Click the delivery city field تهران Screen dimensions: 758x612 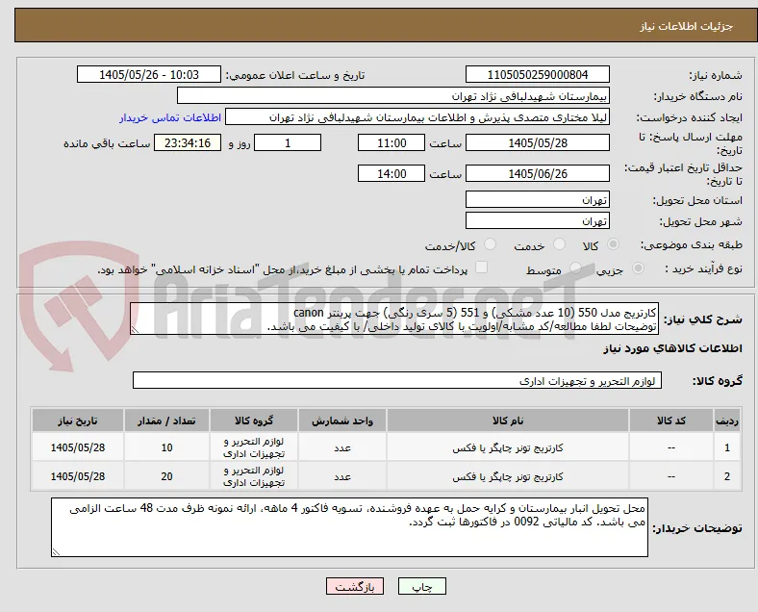538,221
